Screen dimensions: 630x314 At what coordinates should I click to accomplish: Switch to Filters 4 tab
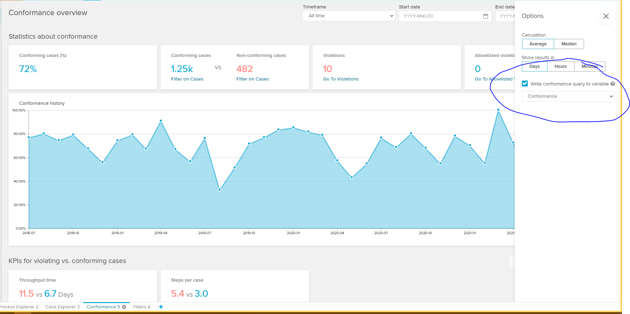pyautogui.click(x=142, y=307)
